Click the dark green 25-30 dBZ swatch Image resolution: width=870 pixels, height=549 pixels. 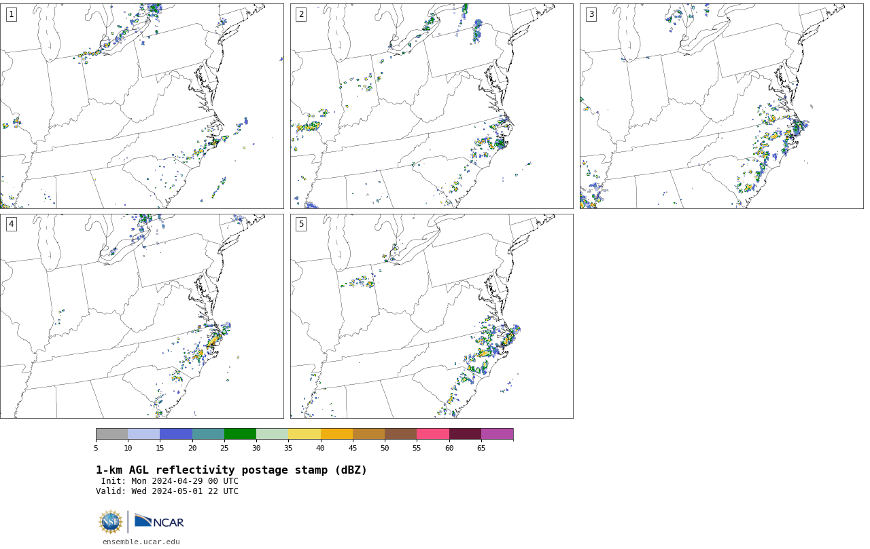pyautogui.click(x=240, y=434)
